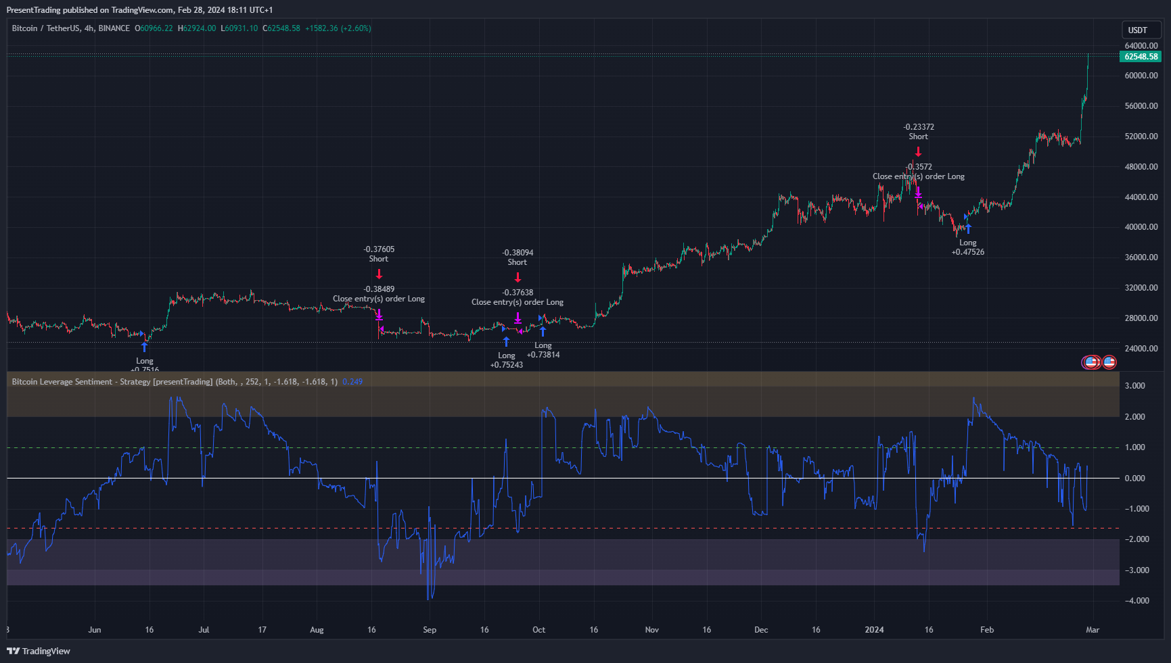Click the 40000.00 price axis label
Screen dimensions: 1171x663
click(1141, 227)
